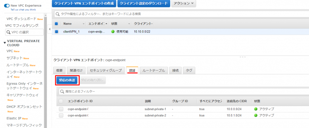Click the 受信の承認 button
Image resolution: width=309 pixels, height=128 pixels.
pos(67,80)
